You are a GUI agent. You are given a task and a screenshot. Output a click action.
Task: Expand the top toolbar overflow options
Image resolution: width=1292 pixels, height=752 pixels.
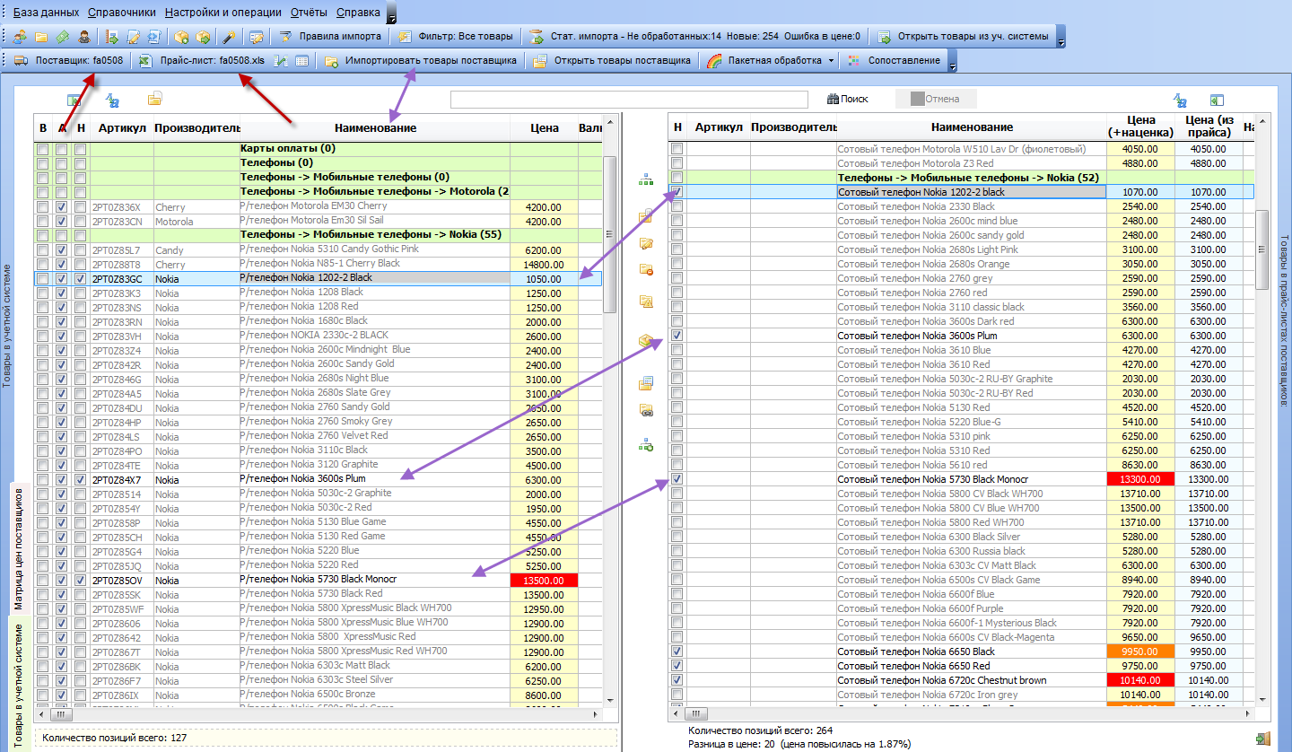[1061, 37]
